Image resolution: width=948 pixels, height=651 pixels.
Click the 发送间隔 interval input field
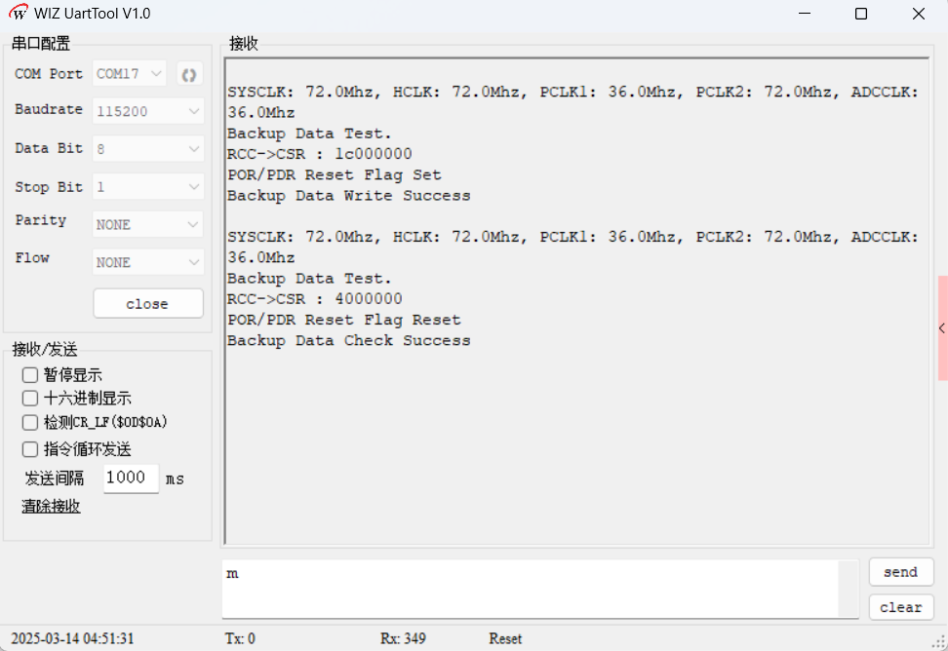131,478
